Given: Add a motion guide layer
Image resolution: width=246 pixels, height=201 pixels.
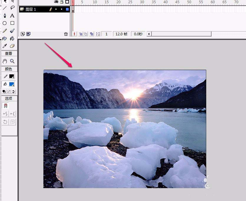Looking at the screenshot, I should 28,34.
